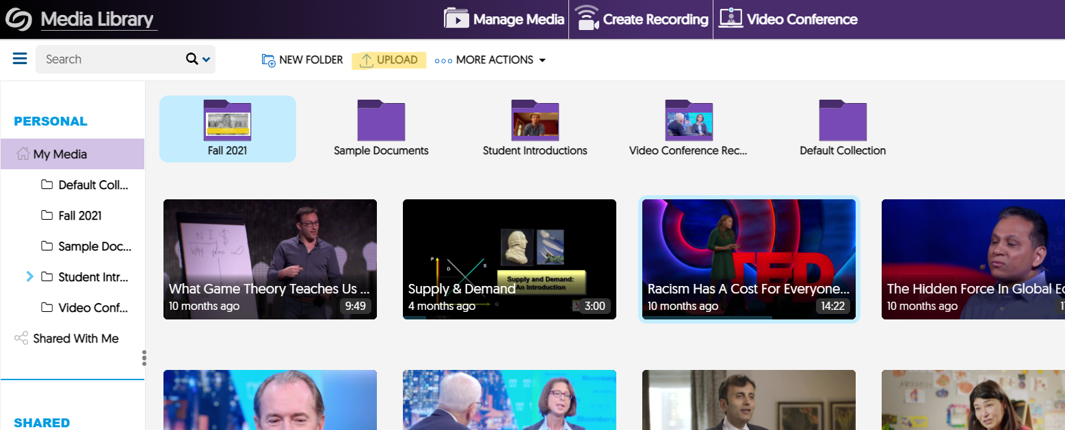Open the Fall 2021 folder icon
This screenshot has width=1065, height=430.
pyautogui.click(x=227, y=120)
